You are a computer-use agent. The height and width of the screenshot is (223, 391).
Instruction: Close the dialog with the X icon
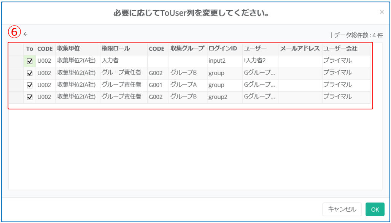[x=381, y=12]
